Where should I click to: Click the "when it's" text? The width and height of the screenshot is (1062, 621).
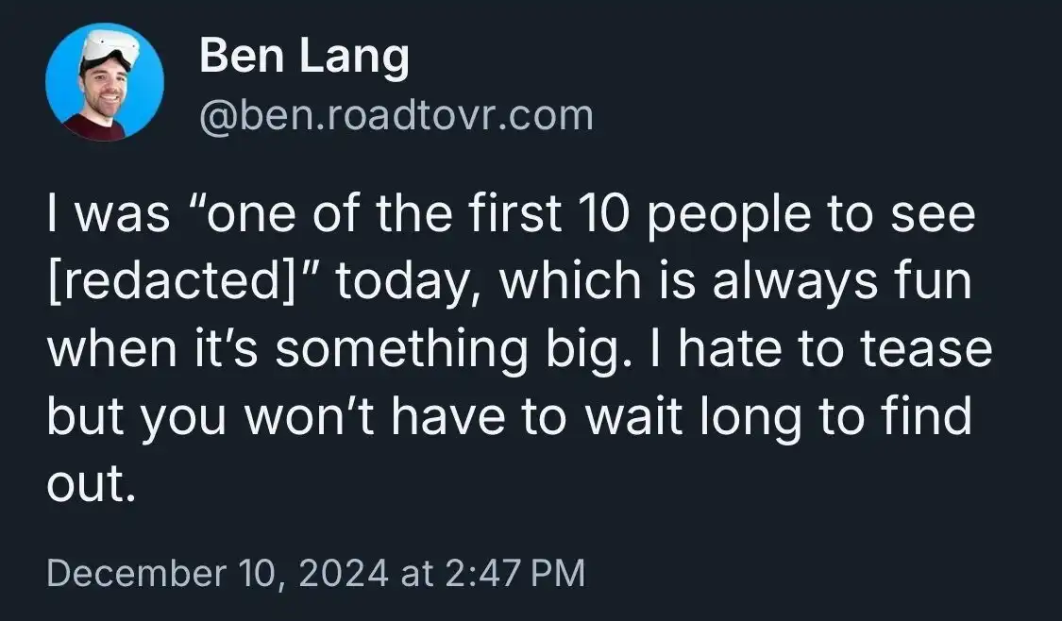(x=154, y=350)
